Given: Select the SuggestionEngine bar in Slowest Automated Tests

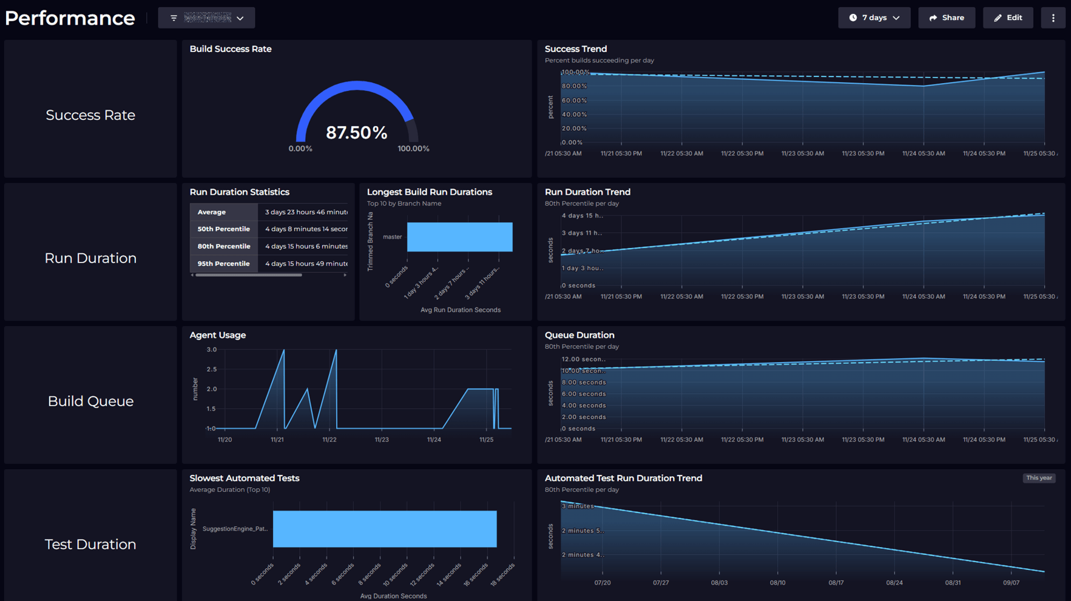Looking at the screenshot, I should 385,529.
